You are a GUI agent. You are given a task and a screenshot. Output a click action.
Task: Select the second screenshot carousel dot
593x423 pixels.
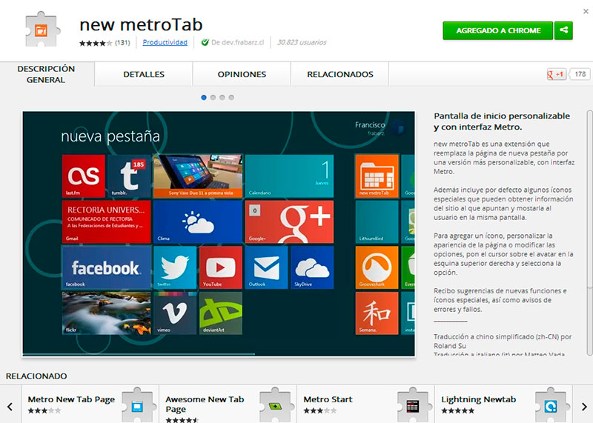click(213, 98)
